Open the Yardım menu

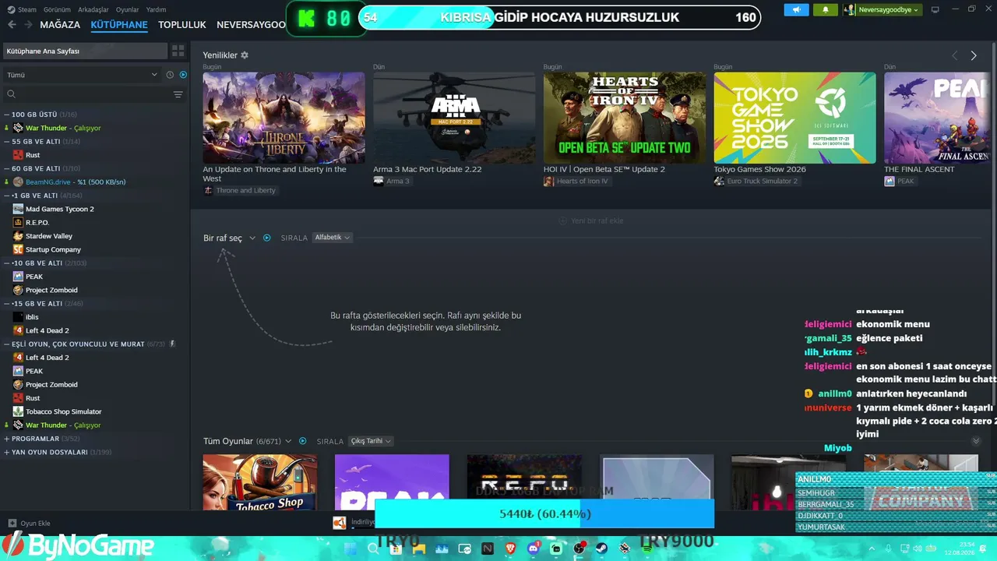(157, 9)
